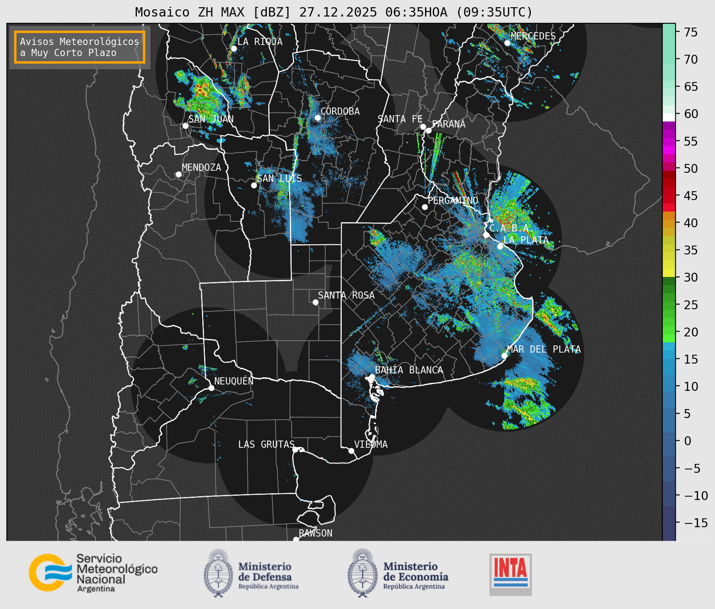
Task: Click the LAS GRUTAS city marker dot
Action: (x=295, y=449)
